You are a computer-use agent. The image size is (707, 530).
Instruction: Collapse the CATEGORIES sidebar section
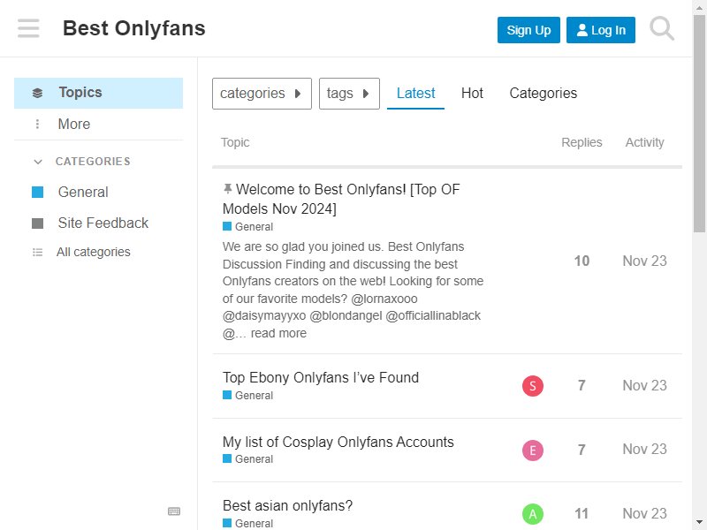pyautogui.click(x=38, y=162)
